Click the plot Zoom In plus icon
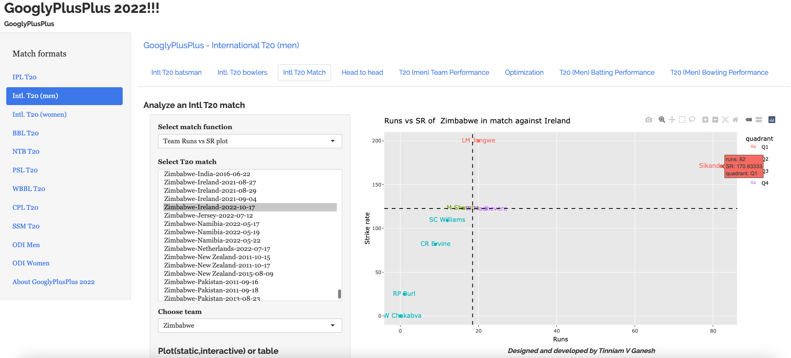The image size is (791, 358). [705, 120]
